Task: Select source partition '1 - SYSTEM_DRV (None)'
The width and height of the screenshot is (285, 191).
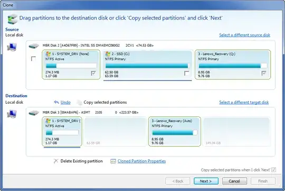Action: 71,65
